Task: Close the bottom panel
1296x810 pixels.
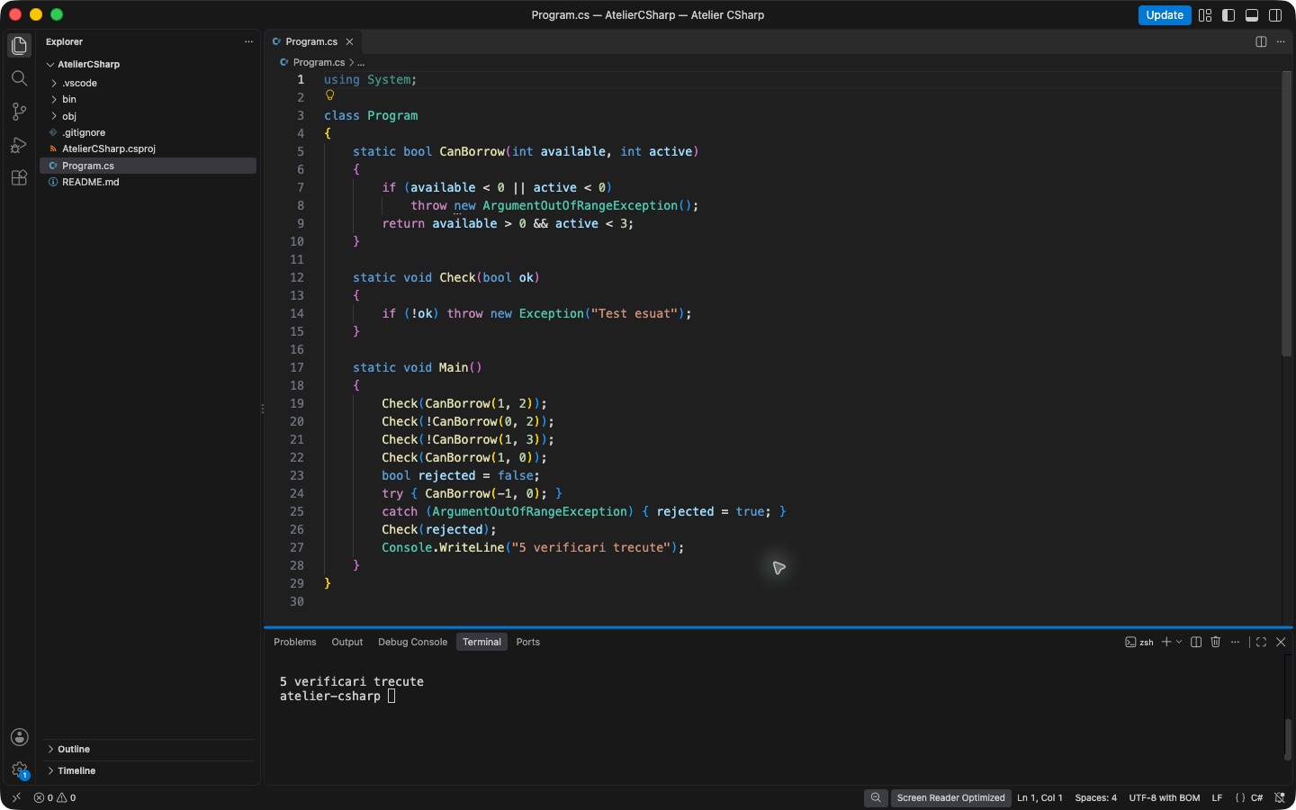Action: point(1281,642)
